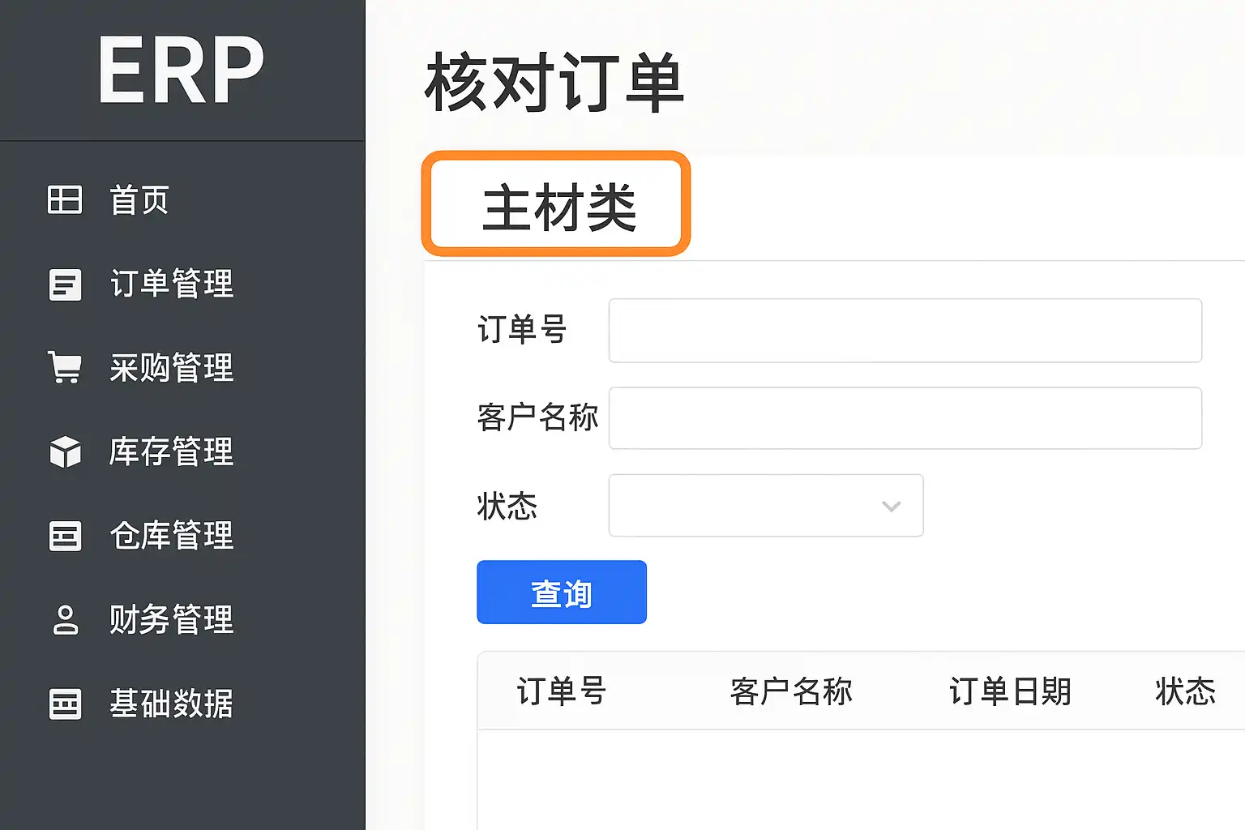The image size is (1245, 830).
Task: Select the 主材类 tab
Action: click(556, 205)
